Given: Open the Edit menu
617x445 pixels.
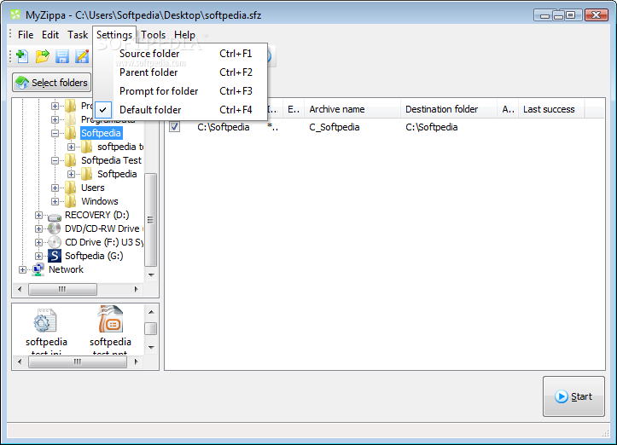Looking at the screenshot, I should 50,35.
